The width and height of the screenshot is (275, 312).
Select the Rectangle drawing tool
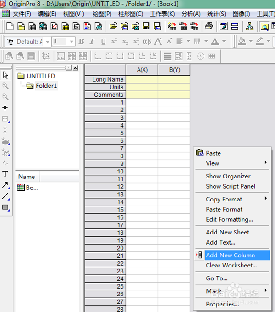pyautogui.click(x=5, y=207)
